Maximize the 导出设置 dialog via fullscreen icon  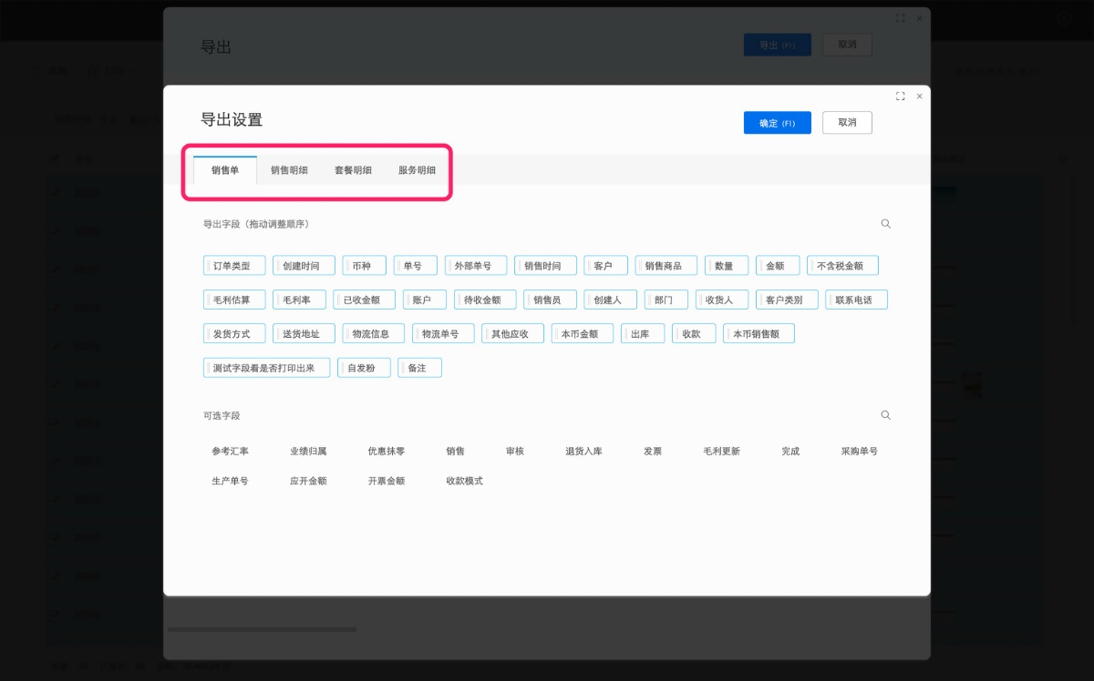[x=901, y=96]
